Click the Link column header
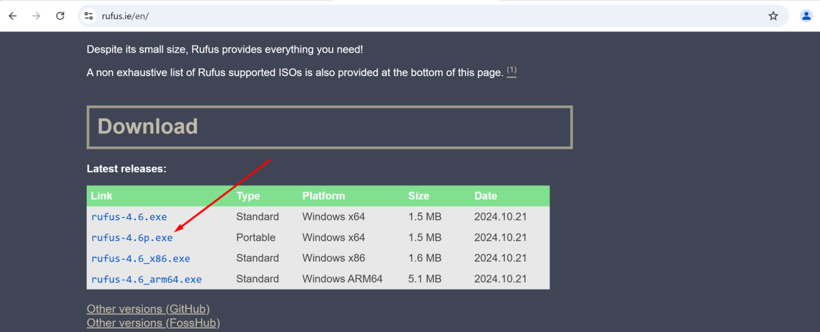 [x=101, y=196]
